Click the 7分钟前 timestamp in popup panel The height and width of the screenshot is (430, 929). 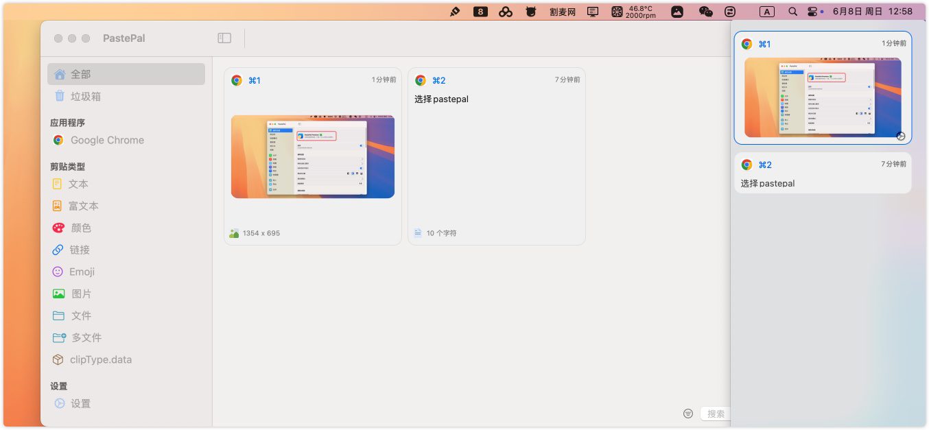coord(894,165)
